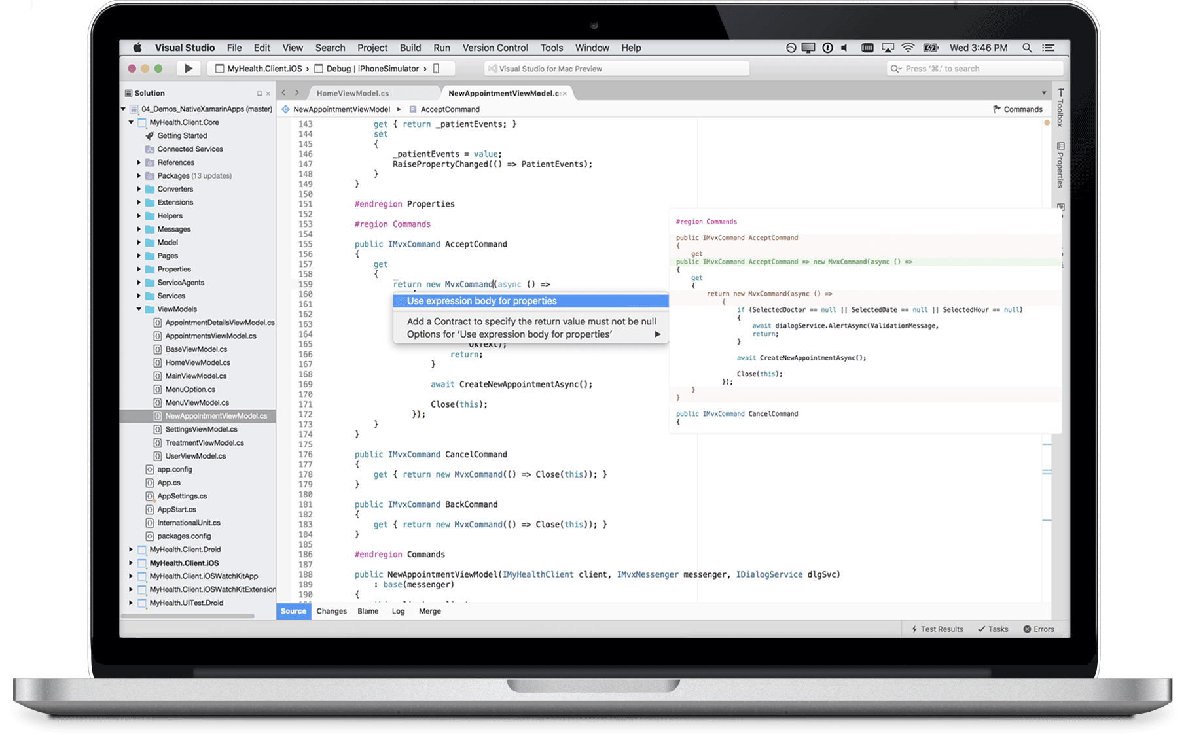Open the Properties pad
The width and height of the screenshot is (1186, 734).
coord(1060,165)
